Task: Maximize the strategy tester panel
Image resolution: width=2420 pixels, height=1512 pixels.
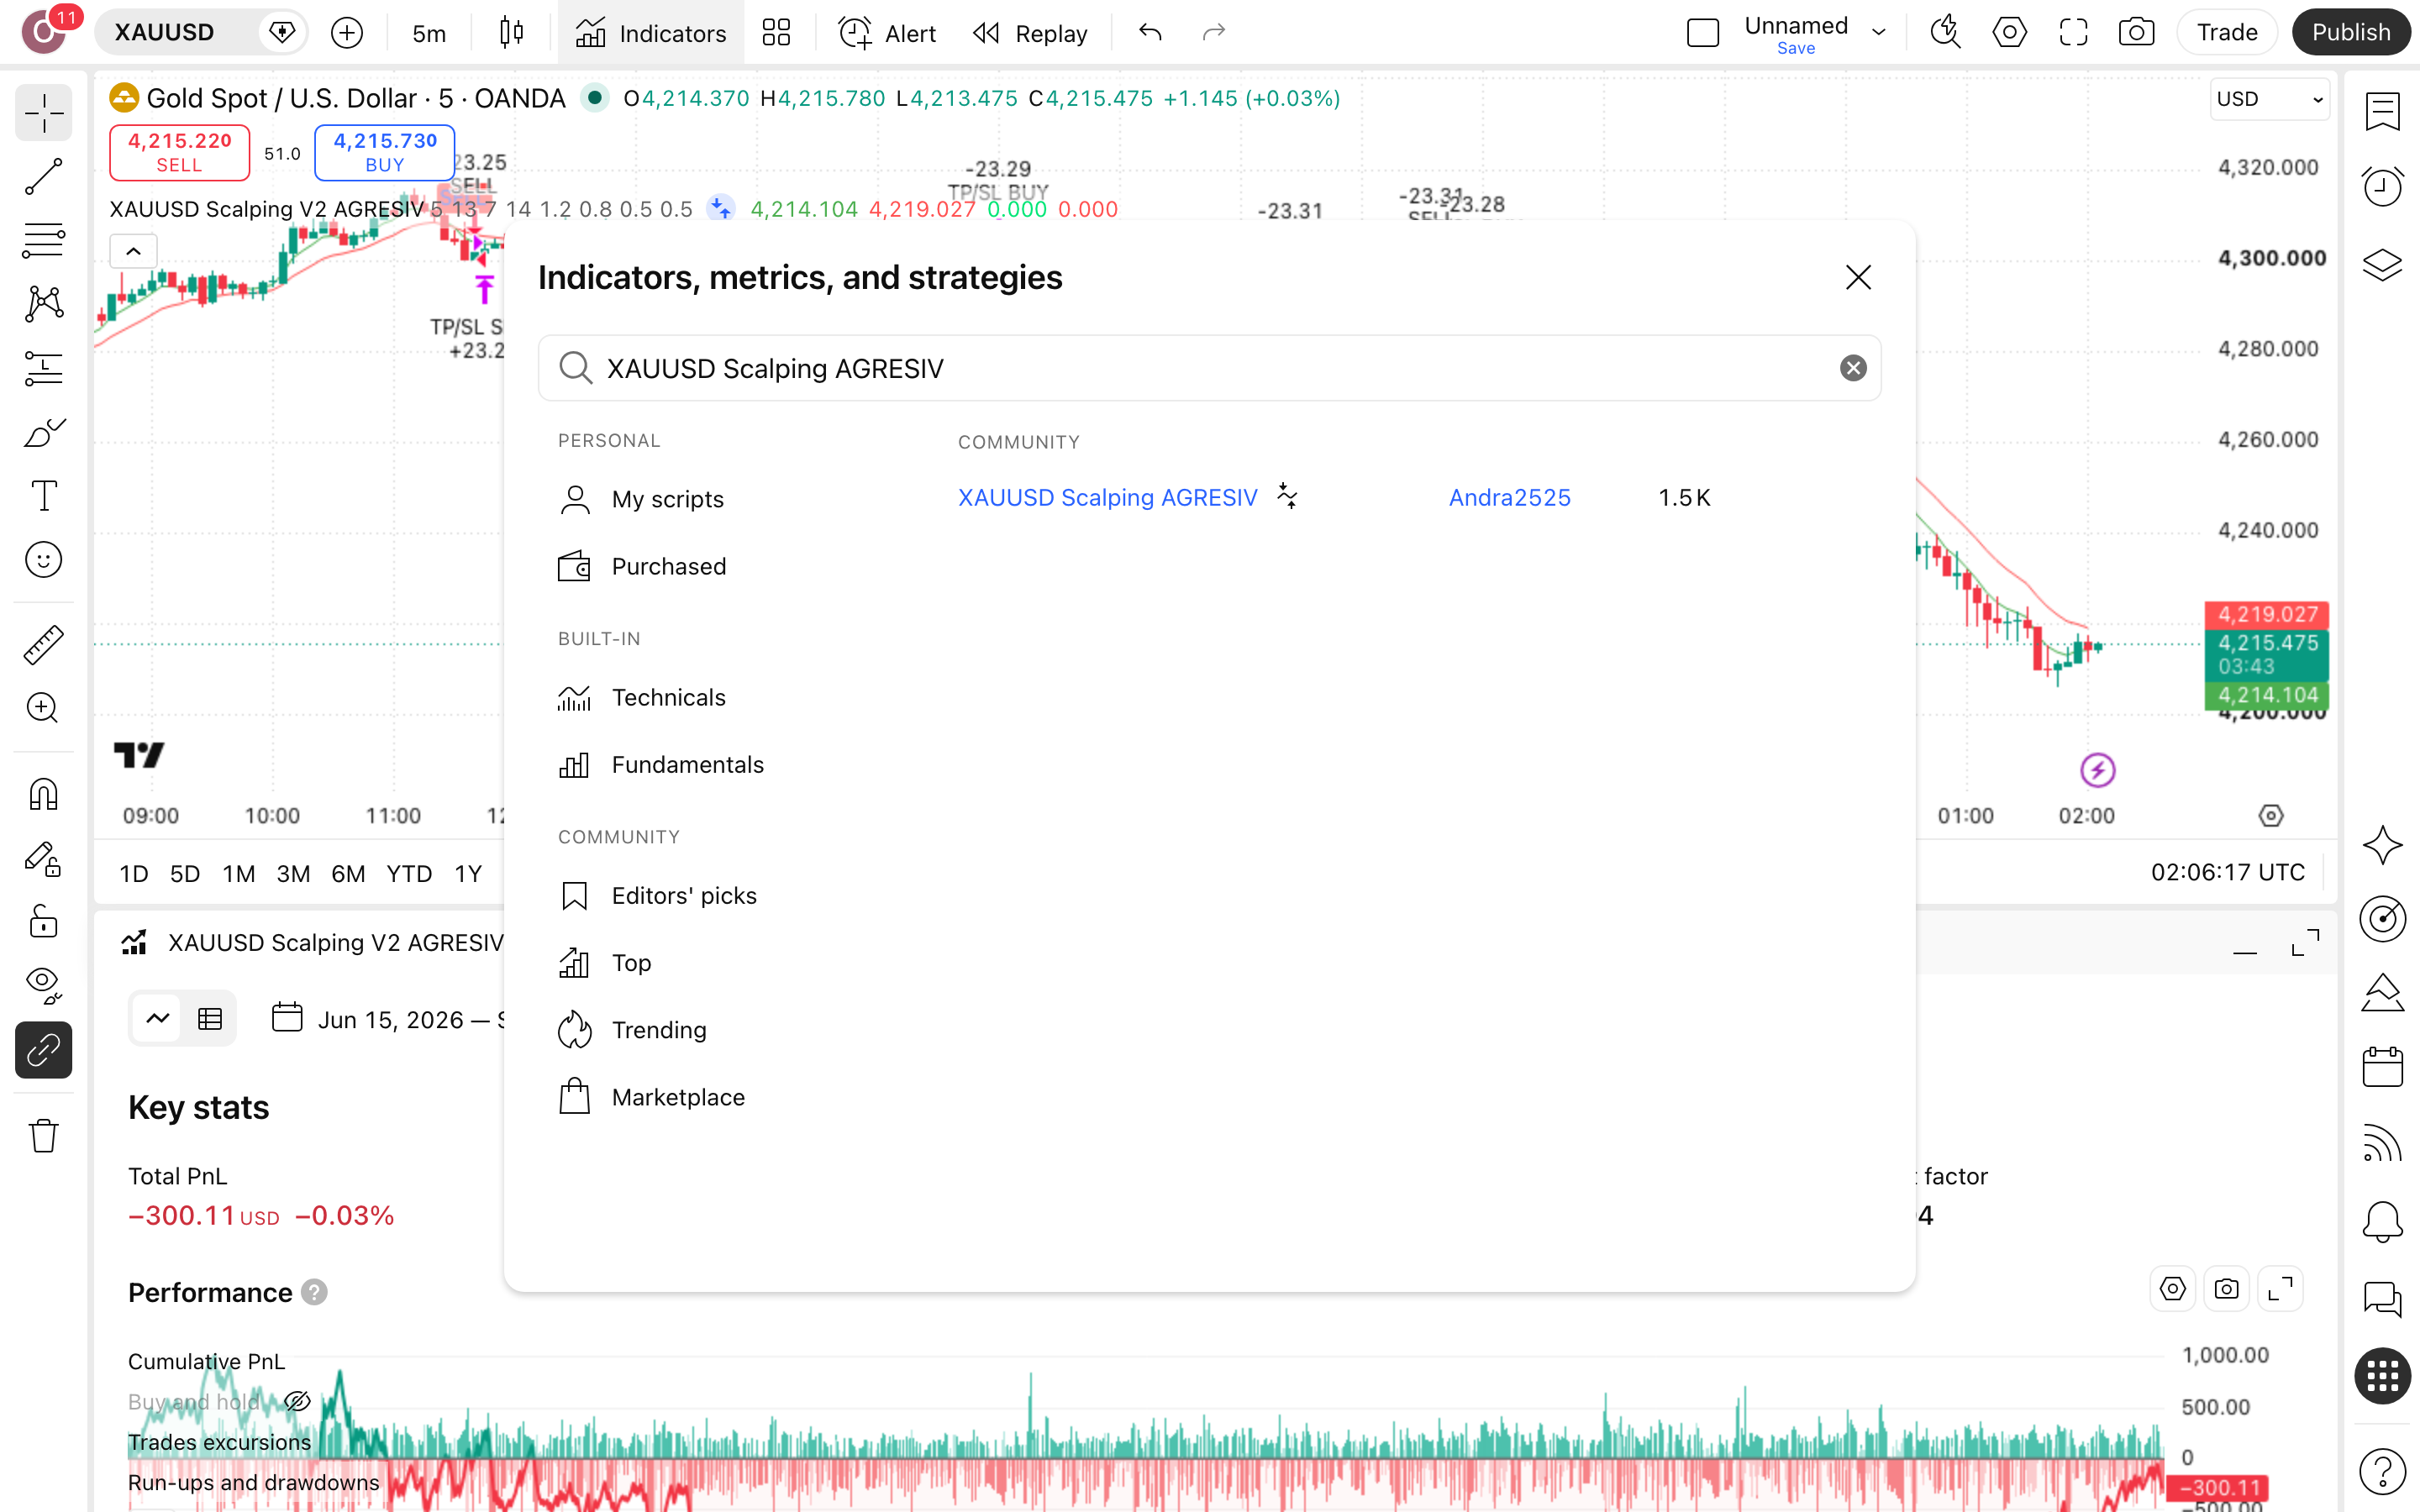Action: pos(2305,943)
